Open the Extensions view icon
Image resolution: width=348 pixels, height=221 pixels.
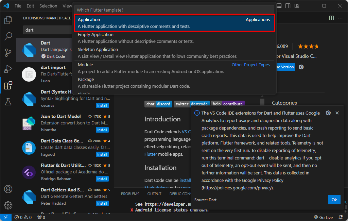pyautogui.click(x=8, y=85)
